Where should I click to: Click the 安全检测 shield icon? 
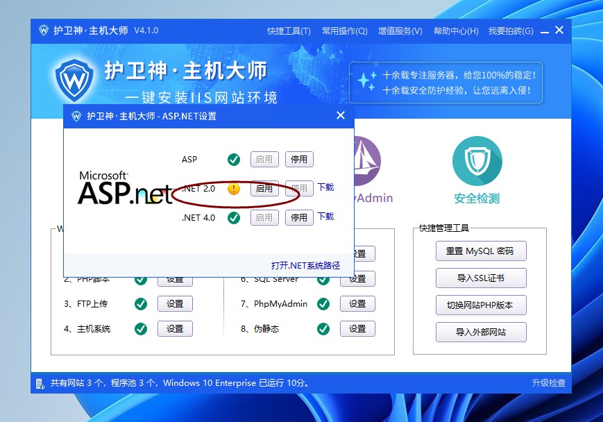[477, 161]
